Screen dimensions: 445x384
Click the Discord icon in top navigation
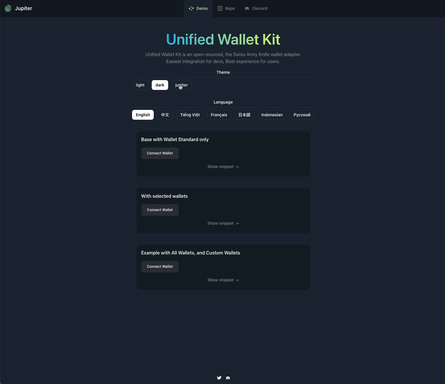pos(247,8)
